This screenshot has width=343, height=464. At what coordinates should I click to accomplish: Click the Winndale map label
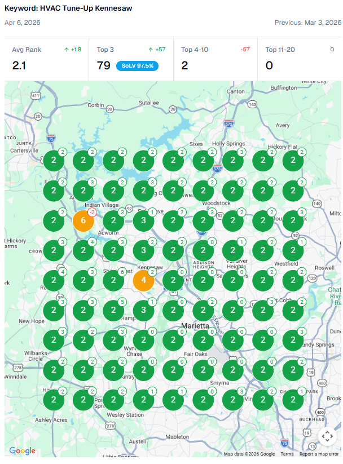(x=16, y=377)
